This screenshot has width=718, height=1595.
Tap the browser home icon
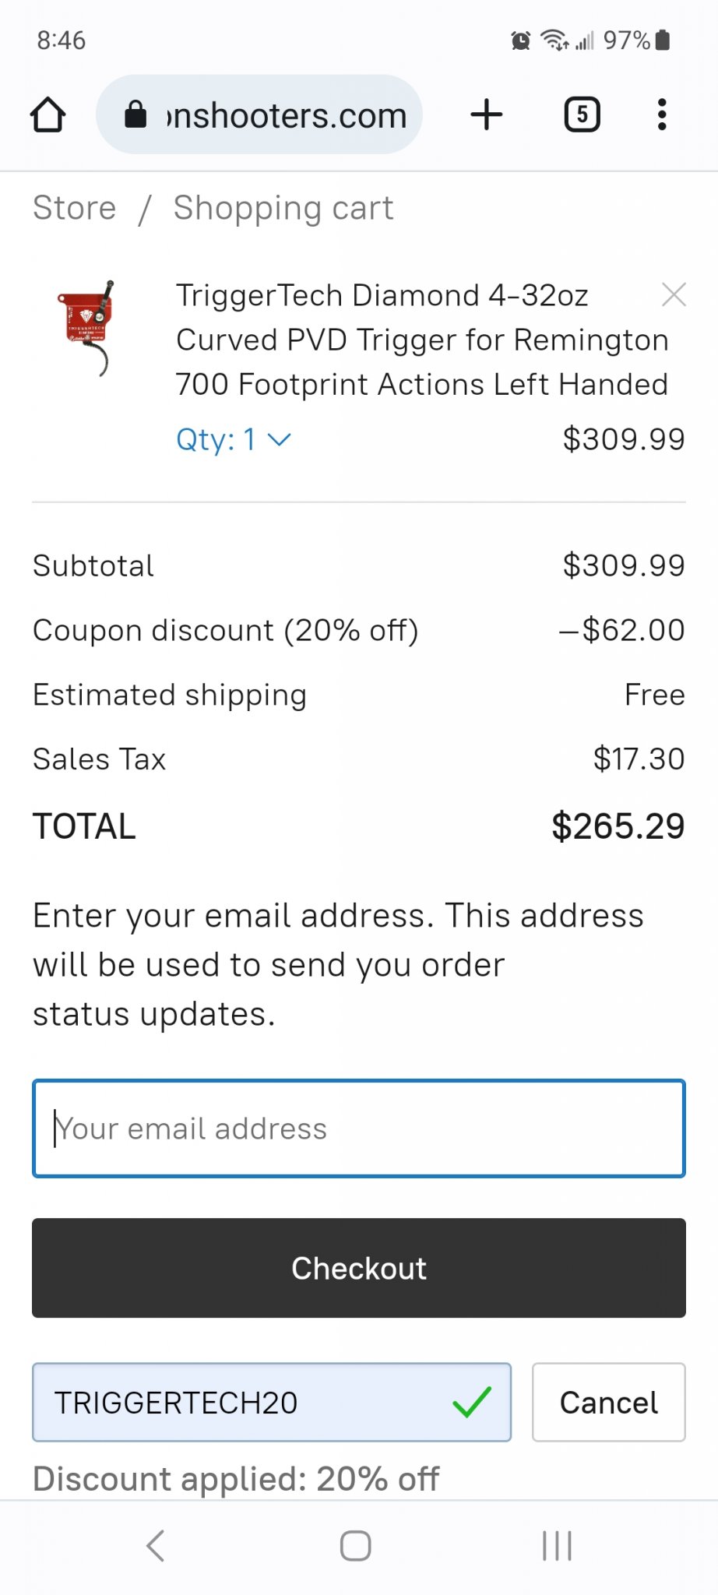(48, 114)
